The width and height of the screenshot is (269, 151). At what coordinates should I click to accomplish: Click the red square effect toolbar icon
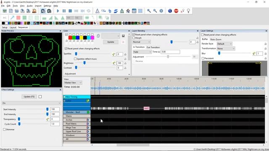pyautogui.click(x=18, y=18)
